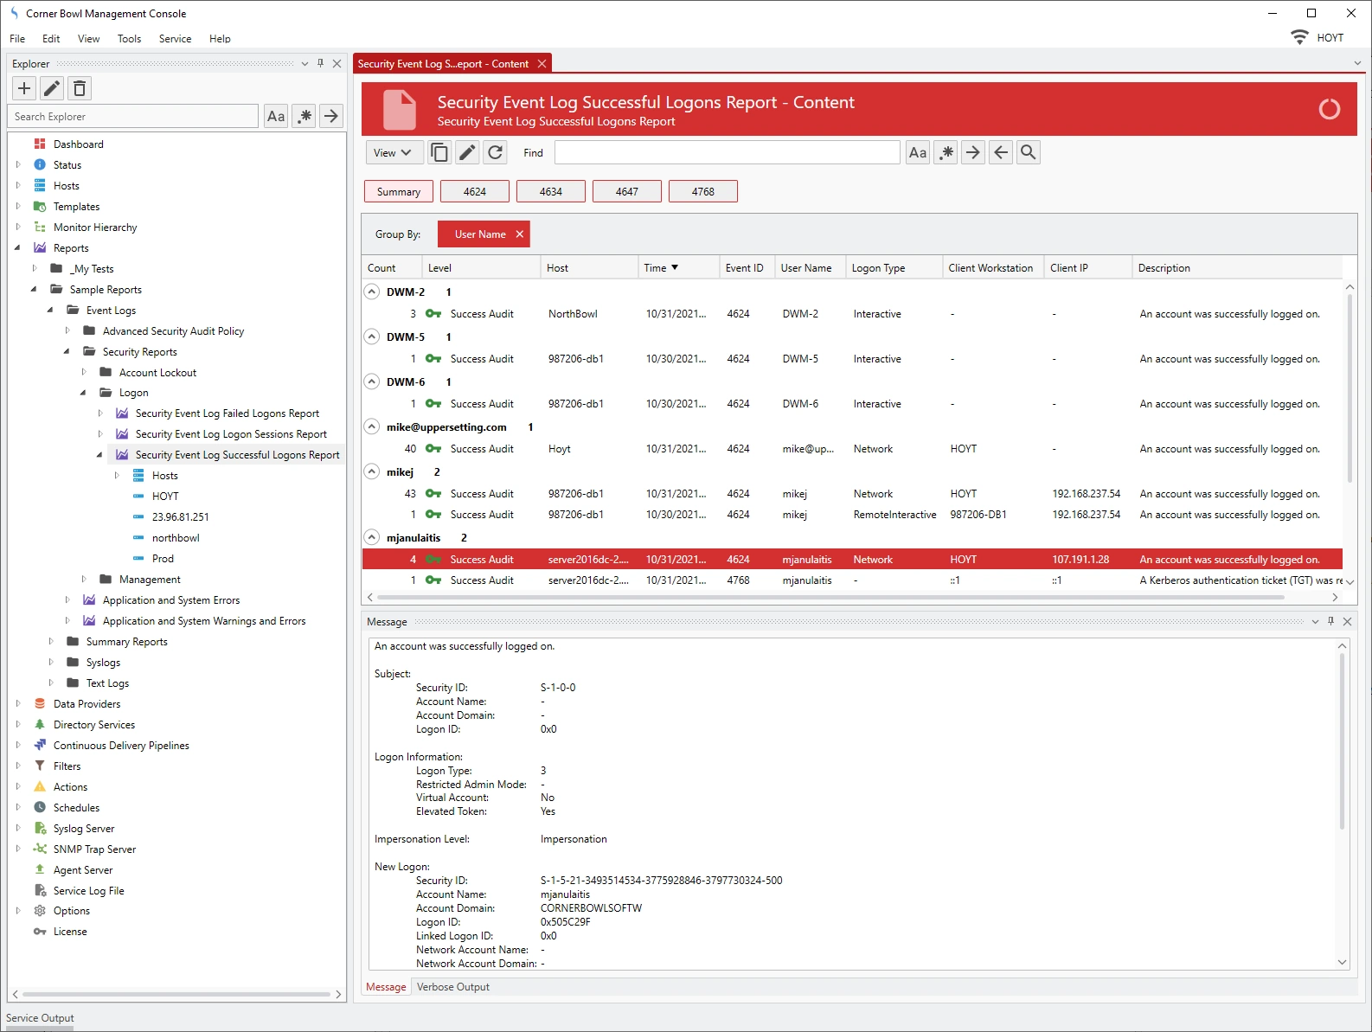Click the edit pencil icon in report toolbar
The width and height of the screenshot is (1372, 1032).
(x=467, y=153)
